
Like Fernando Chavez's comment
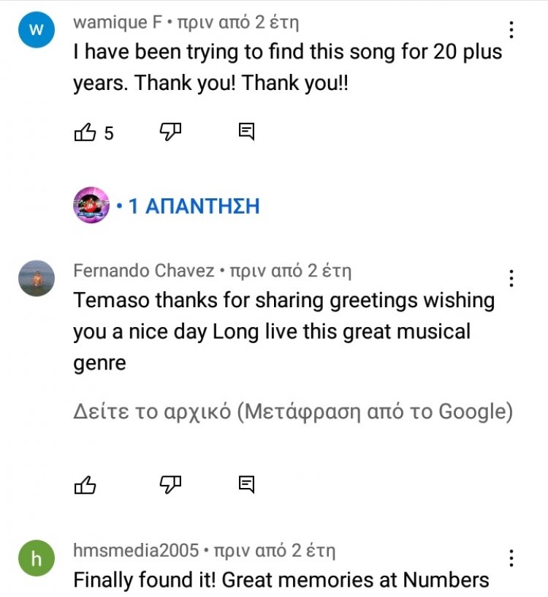click(85, 484)
